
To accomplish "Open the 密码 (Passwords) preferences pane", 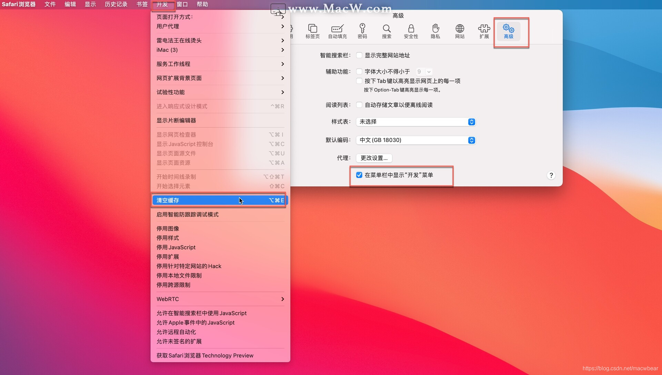I will [362, 31].
